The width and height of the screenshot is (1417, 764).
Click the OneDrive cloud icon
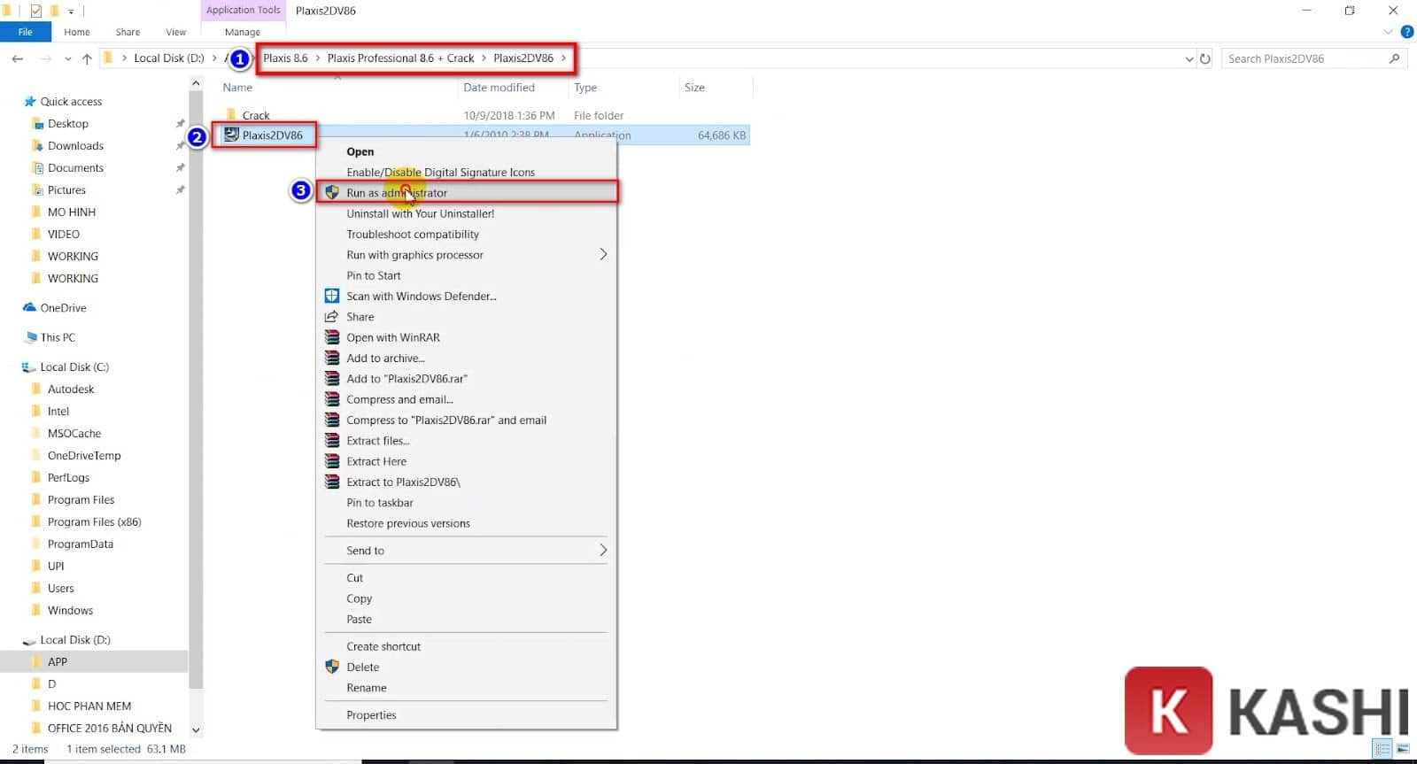coord(29,307)
